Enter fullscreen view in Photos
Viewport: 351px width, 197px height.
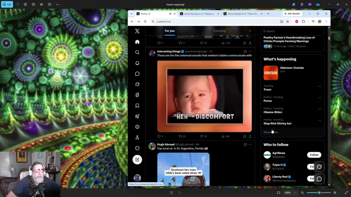point(346,193)
